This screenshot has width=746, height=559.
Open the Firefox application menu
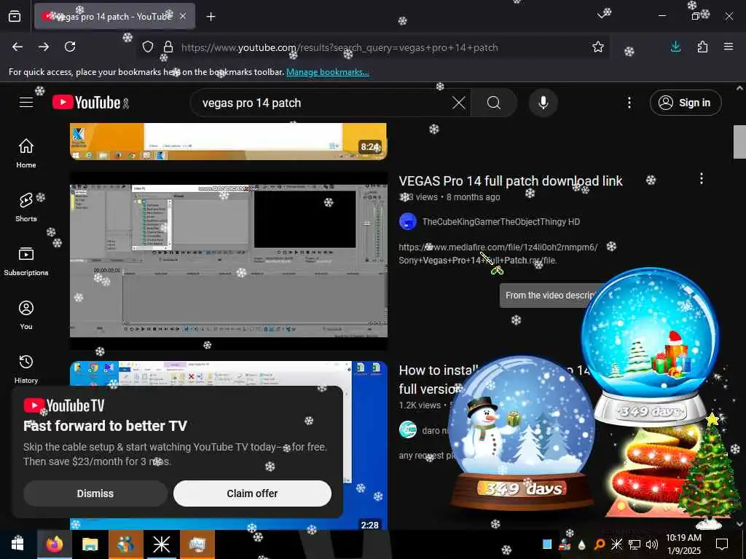tap(729, 47)
